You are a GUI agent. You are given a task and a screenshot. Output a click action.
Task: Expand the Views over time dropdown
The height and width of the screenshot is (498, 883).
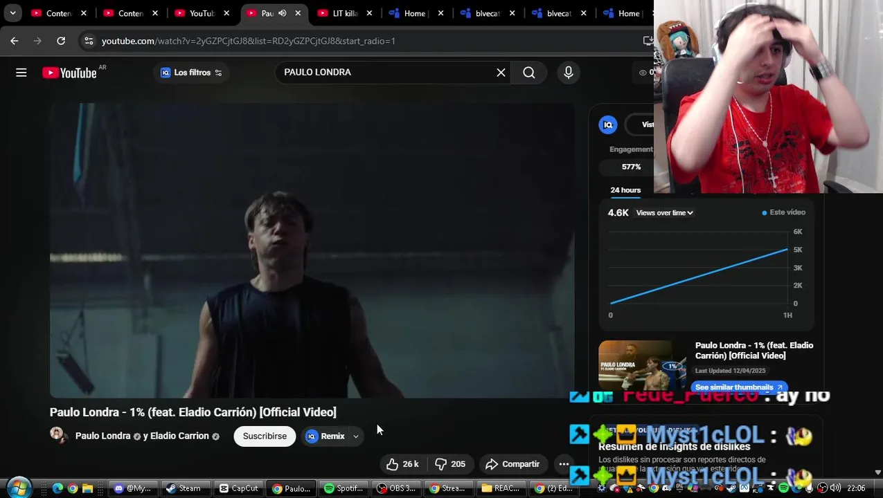click(x=665, y=213)
